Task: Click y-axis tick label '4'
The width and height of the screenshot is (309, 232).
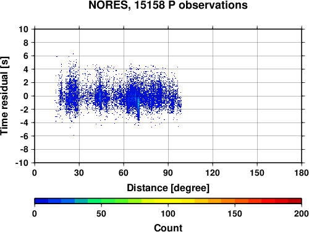Action: 26,69
